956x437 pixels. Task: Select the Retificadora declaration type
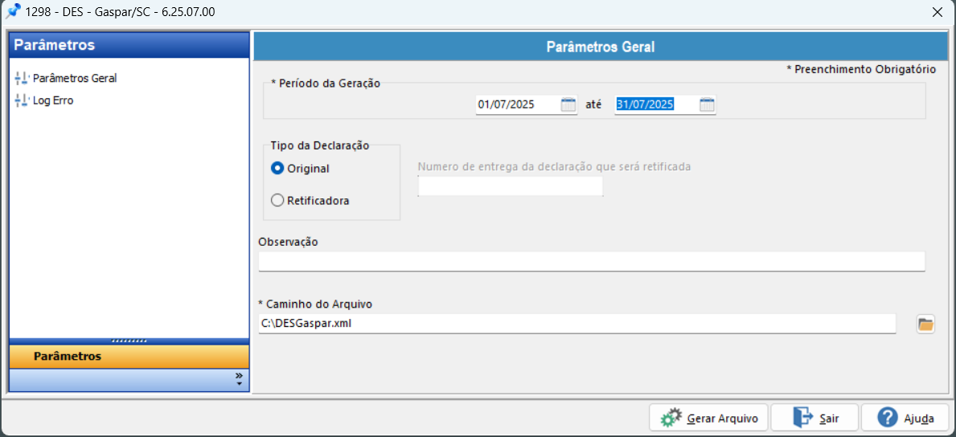coord(278,201)
